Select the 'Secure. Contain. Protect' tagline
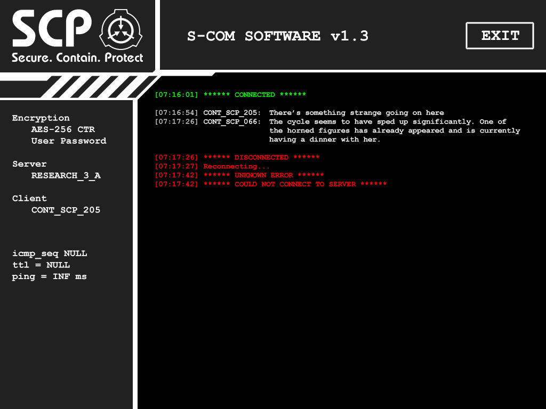The width and height of the screenshot is (546, 409). 77,58
